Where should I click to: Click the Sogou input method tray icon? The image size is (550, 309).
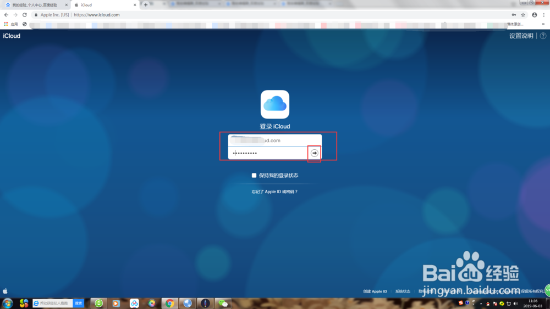pos(461,303)
